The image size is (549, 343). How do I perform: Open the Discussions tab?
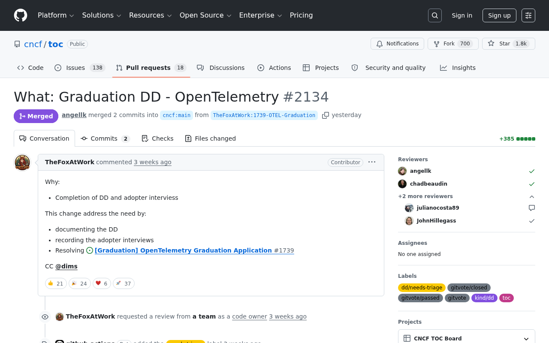coord(221,68)
